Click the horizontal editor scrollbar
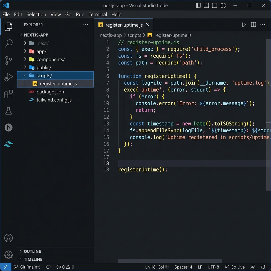This screenshot has width=271, height=271. pyautogui.click(x=170, y=261)
